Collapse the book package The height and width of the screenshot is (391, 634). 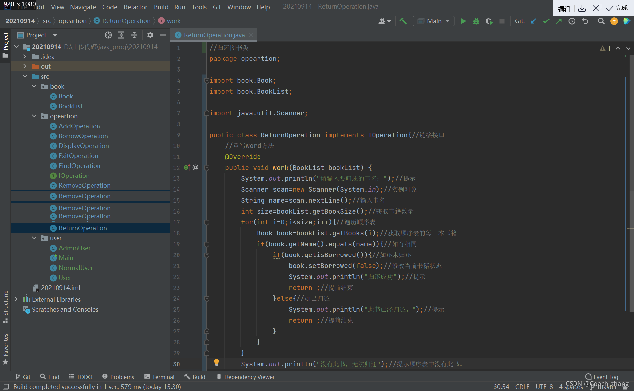(x=34, y=86)
